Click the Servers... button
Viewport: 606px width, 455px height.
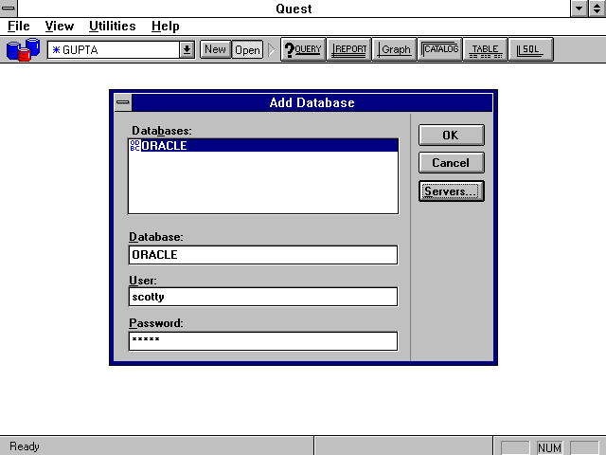451,191
